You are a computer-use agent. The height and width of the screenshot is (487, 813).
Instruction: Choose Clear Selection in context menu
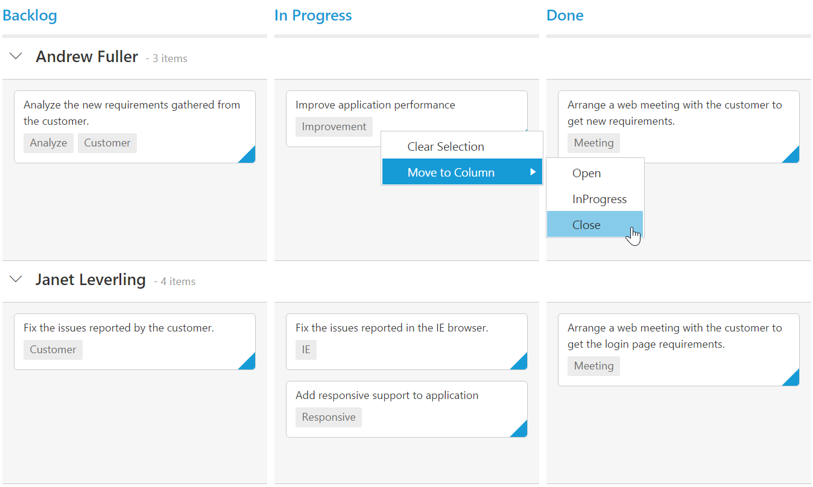click(446, 146)
